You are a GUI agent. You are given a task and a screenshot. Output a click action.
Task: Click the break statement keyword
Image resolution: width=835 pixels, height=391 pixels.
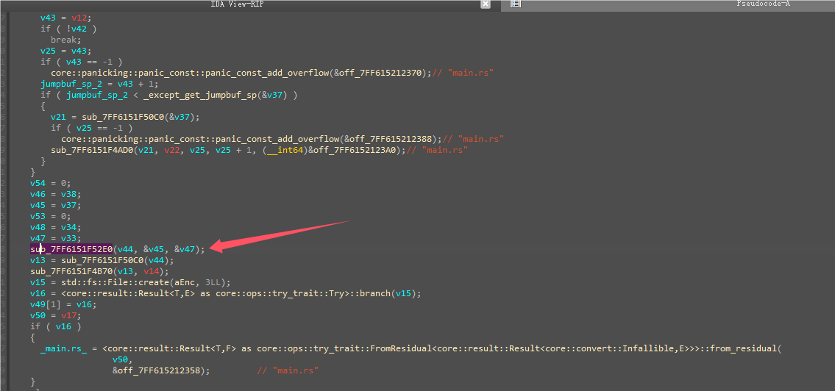click(63, 40)
